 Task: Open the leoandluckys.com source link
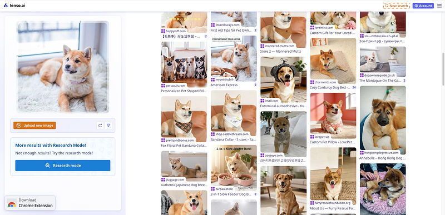pos(225,25)
